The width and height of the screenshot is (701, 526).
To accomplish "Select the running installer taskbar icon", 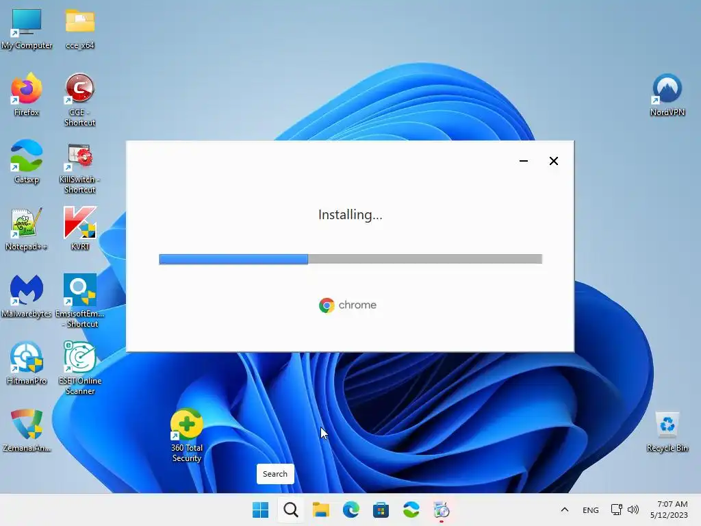I will click(x=442, y=510).
